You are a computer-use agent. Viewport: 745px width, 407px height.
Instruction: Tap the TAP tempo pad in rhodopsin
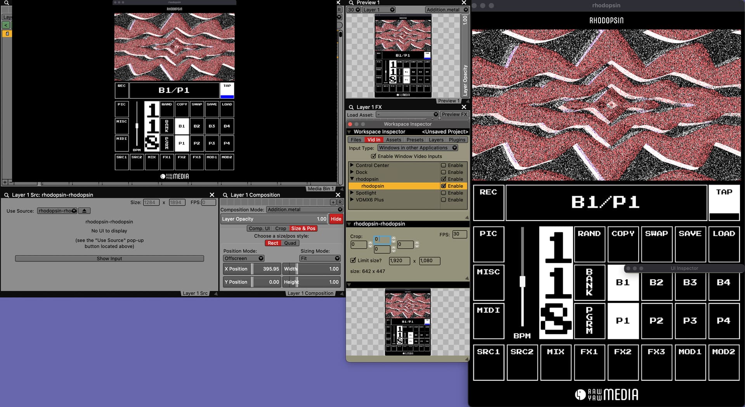click(724, 203)
